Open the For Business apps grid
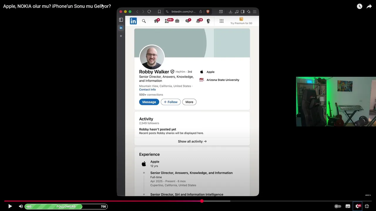Screen dimensions: 376x211 (x=221, y=21)
